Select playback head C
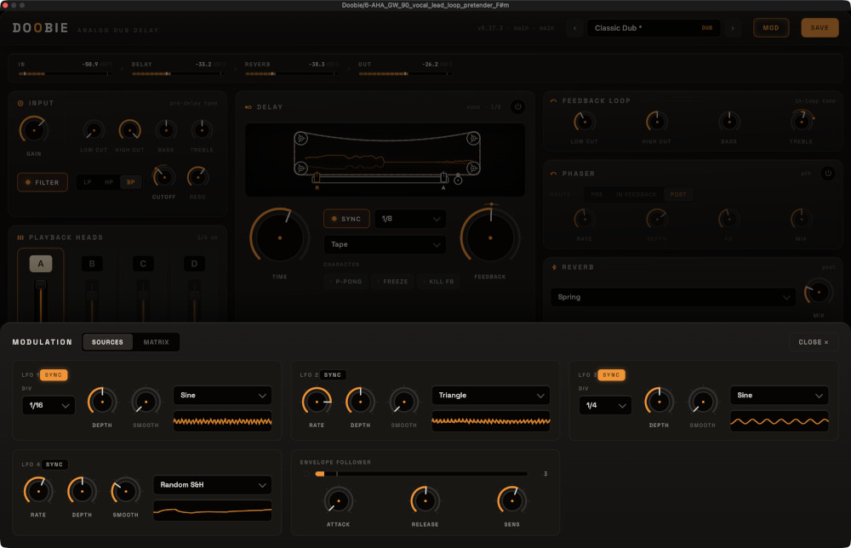 pos(143,264)
